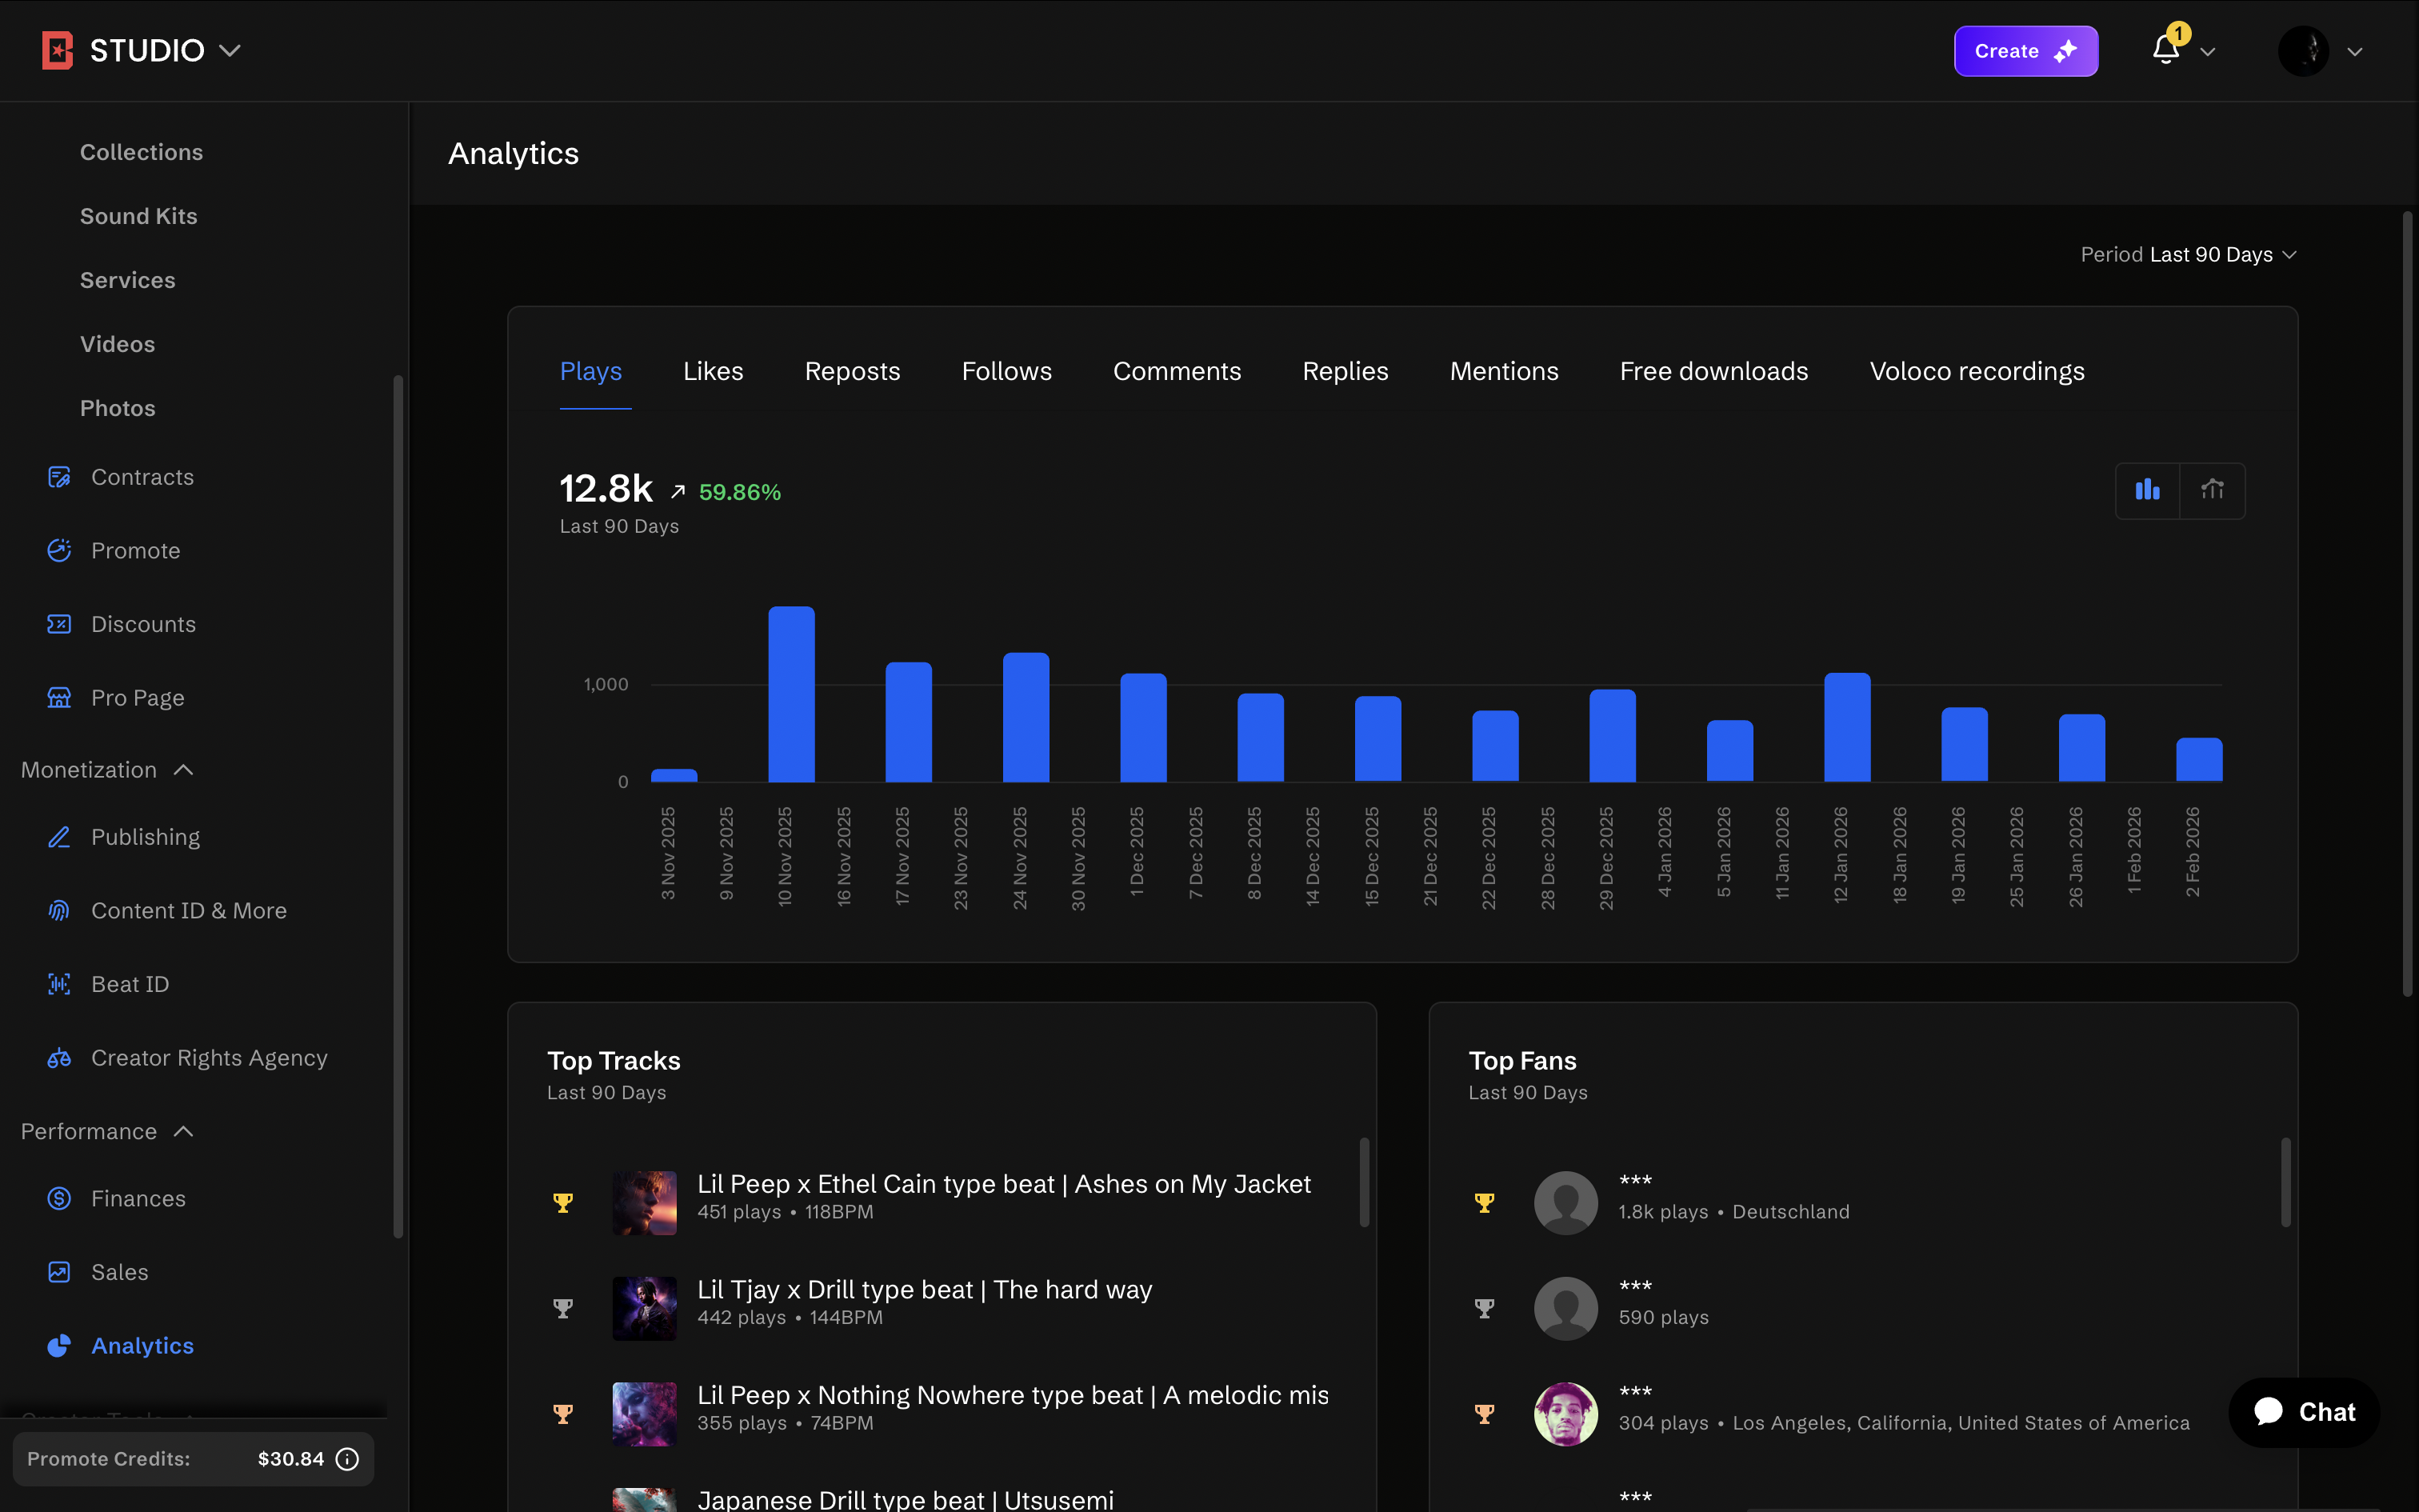
Task: Open Promote from the sidebar icon
Action: coord(59,551)
